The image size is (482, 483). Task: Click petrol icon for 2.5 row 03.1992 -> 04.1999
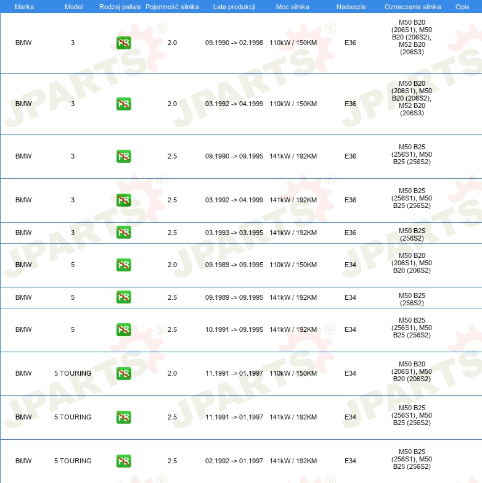point(124,200)
